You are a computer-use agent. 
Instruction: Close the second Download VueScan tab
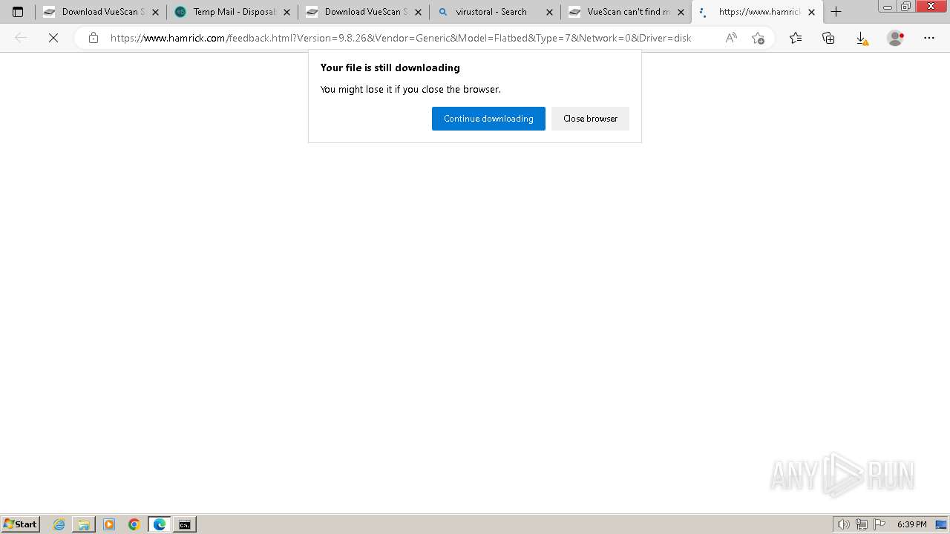pos(418,12)
